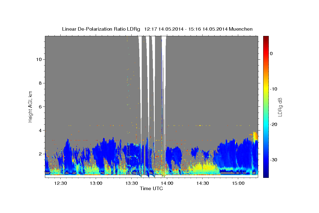Click the 'Time UTC' axis title
Viewport: 319px width, 213px height.
(151, 189)
